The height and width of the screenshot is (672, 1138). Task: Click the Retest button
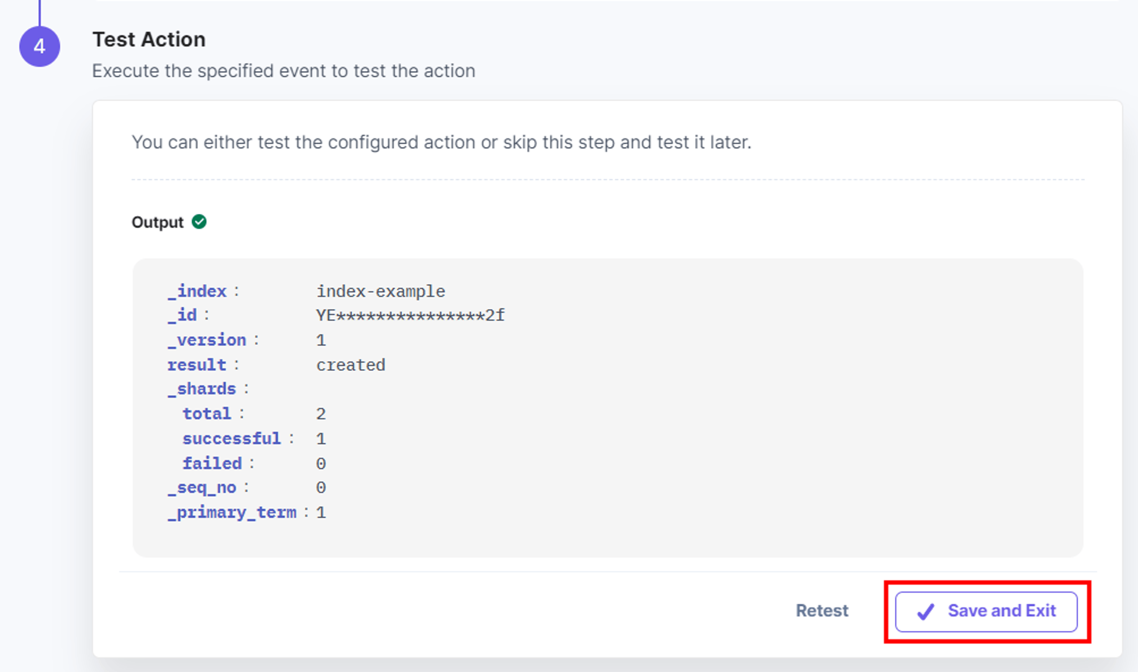click(822, 611)
